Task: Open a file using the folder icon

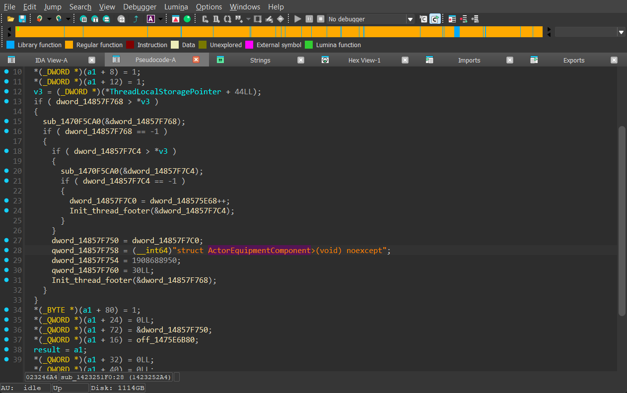Action: click(x=10, y=19)
